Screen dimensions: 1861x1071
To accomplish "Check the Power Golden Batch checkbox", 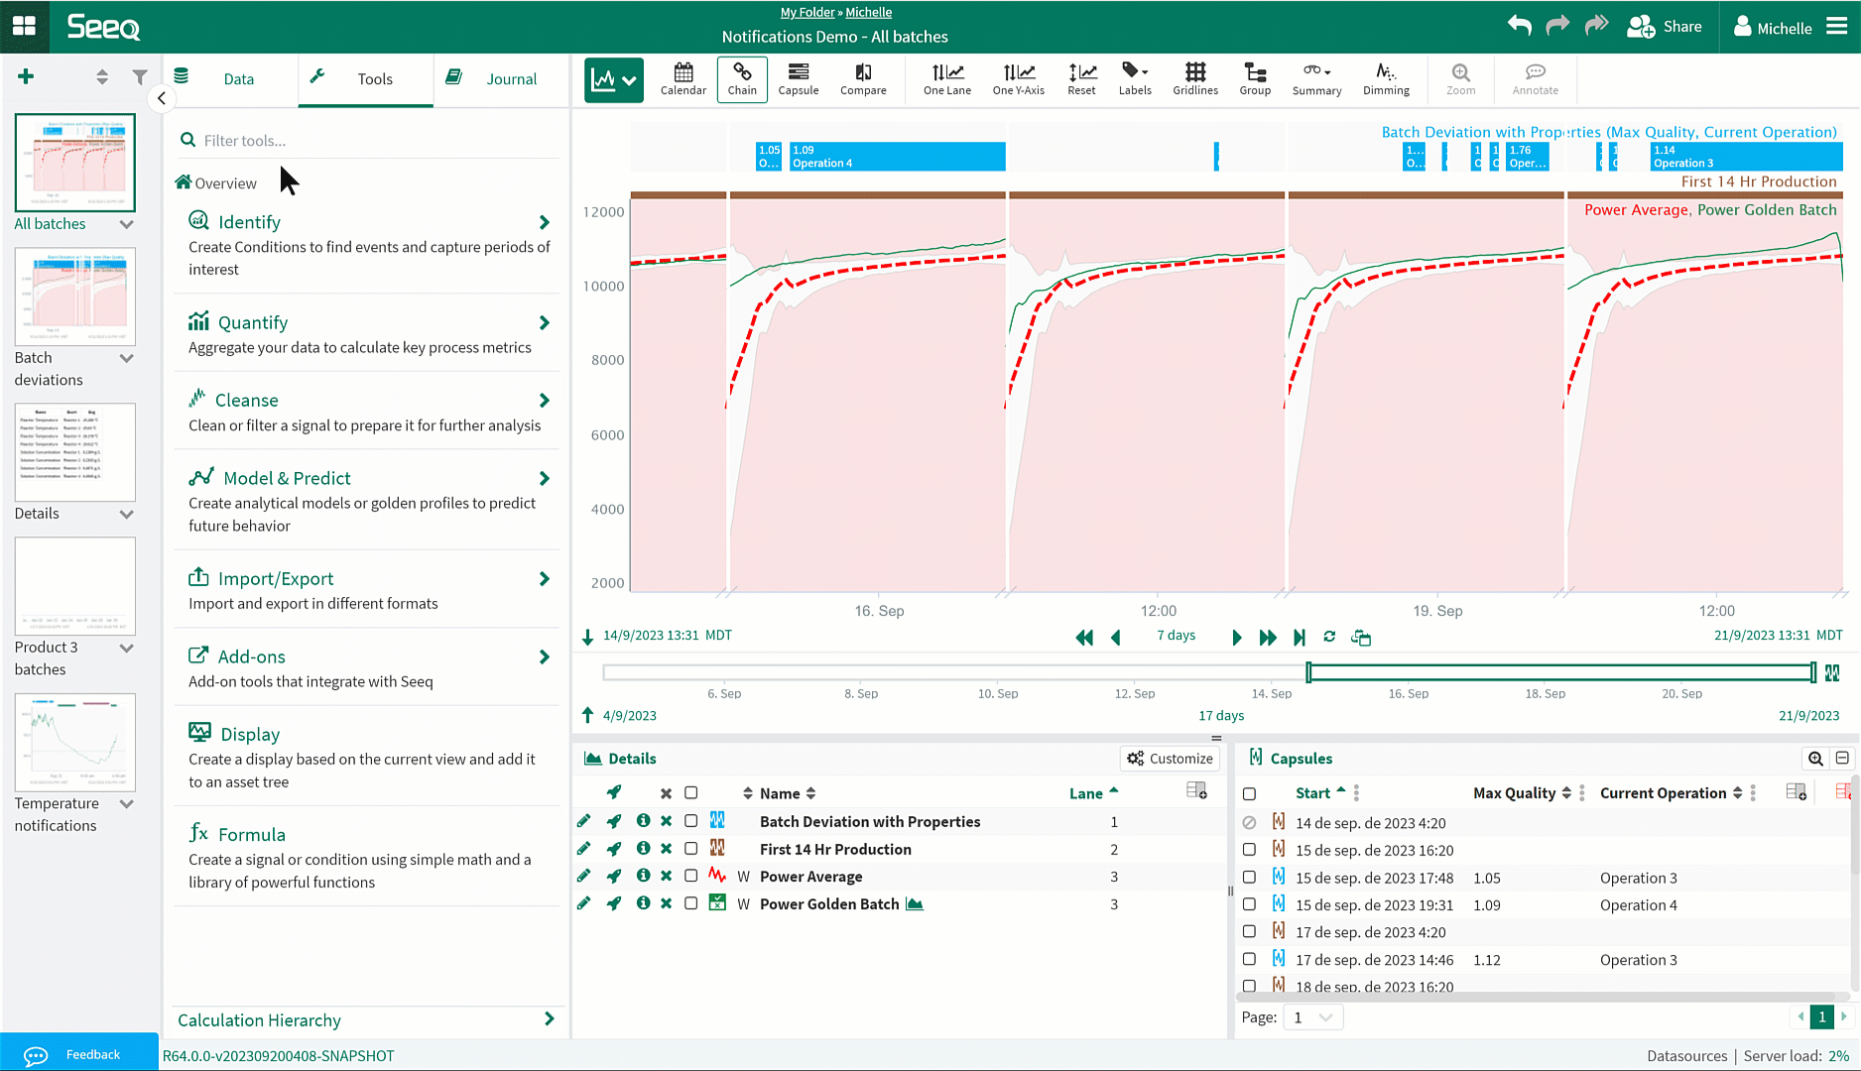I will 691,903.
